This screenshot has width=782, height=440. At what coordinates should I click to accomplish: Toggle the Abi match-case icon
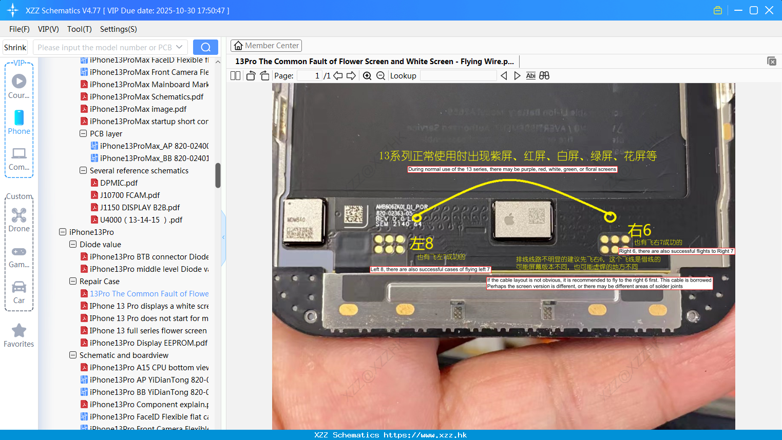pos(531,75)
